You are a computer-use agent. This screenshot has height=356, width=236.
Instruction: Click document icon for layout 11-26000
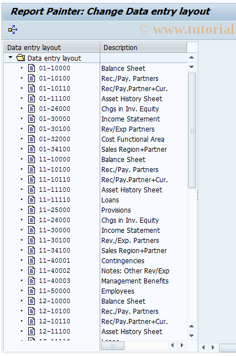click(32, 220)
